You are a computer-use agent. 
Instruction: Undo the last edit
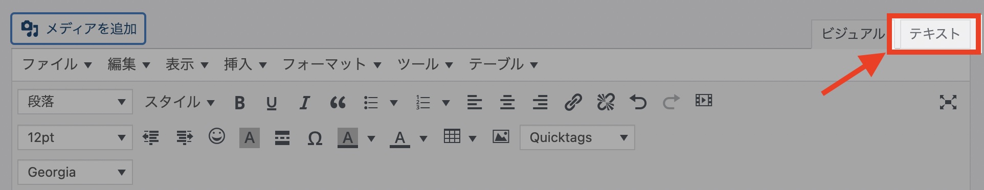(x=638, y=103)
